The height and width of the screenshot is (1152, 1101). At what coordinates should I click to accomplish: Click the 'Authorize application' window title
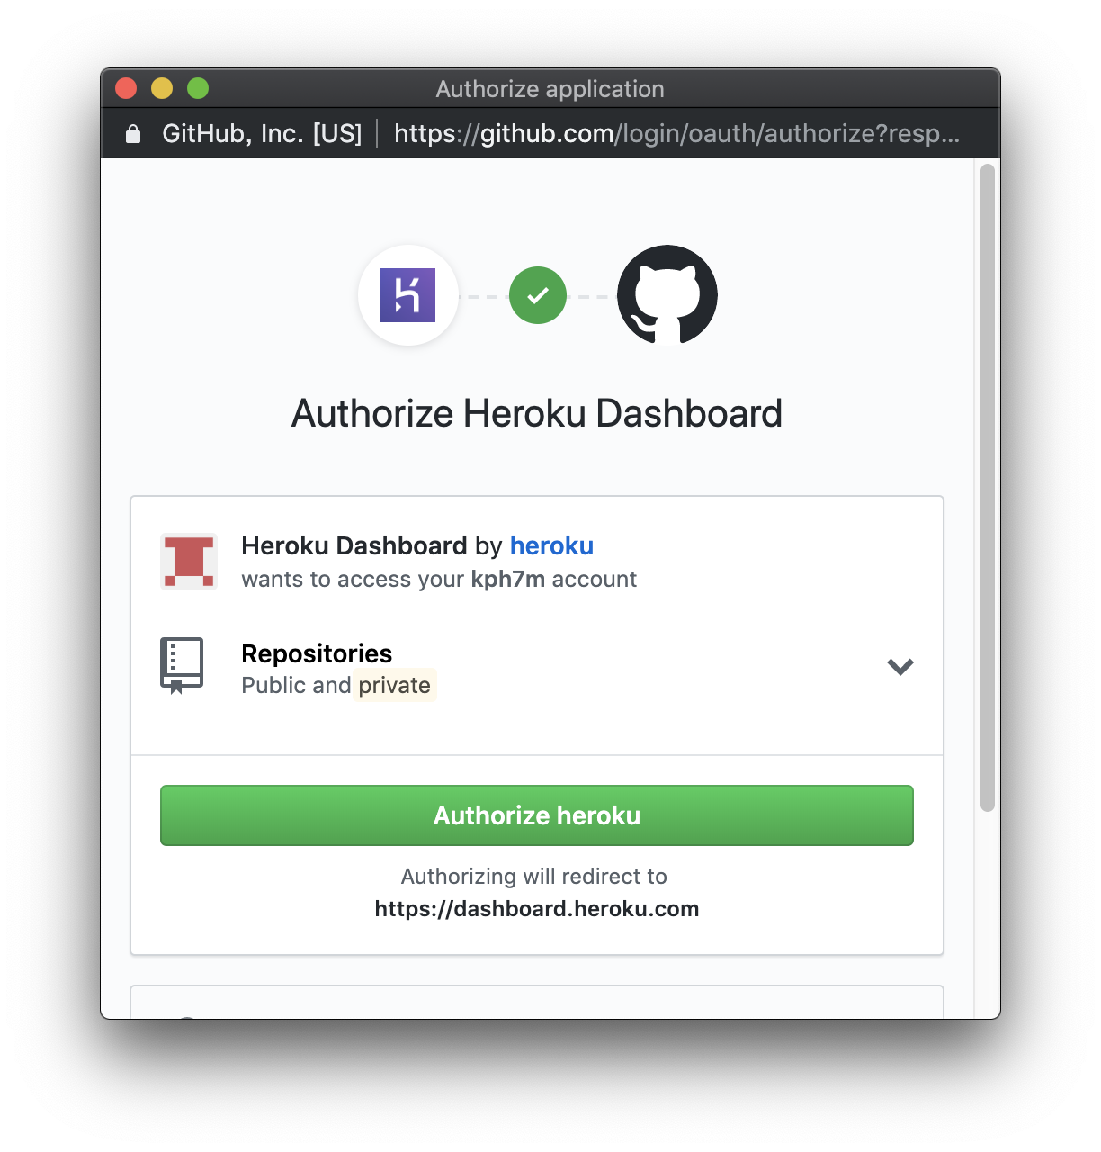point(550,89)
